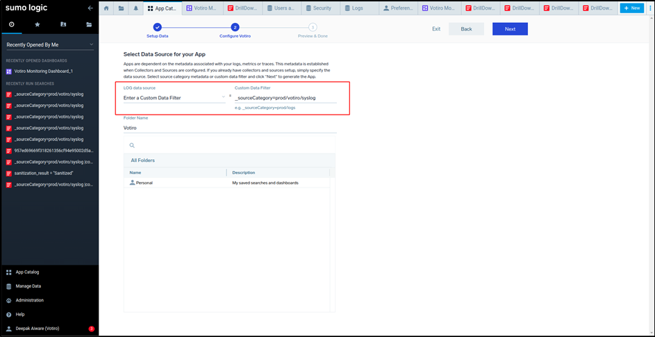The height and width of the screenshot is (337, 655).
Task: Click the My saved searches and dashboards description
Action: 265,183
